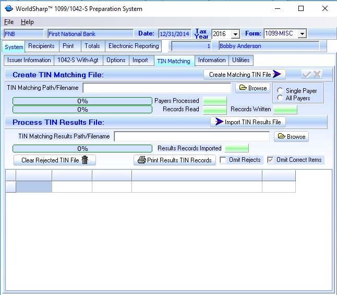Click Create Matching TIN File arrow button

point(245,75)
